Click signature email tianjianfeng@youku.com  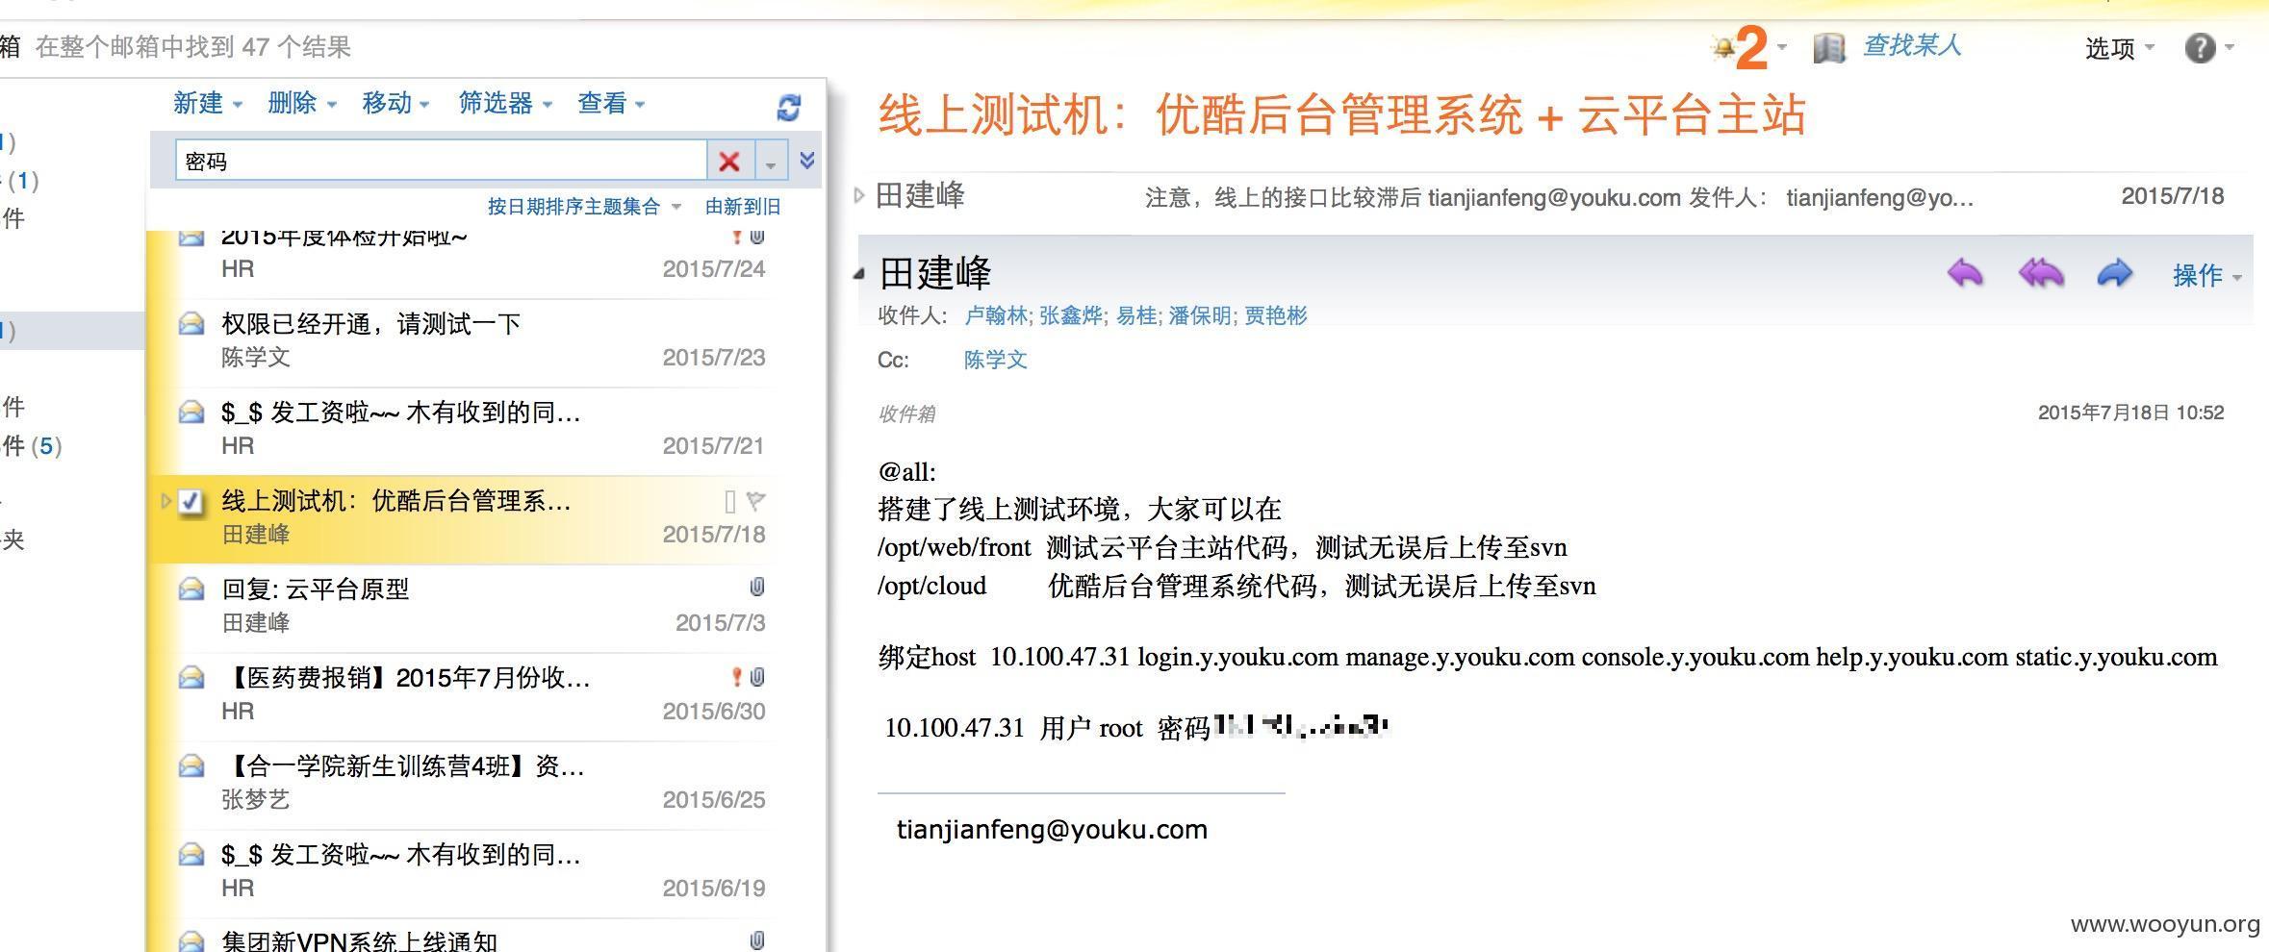1052,830
